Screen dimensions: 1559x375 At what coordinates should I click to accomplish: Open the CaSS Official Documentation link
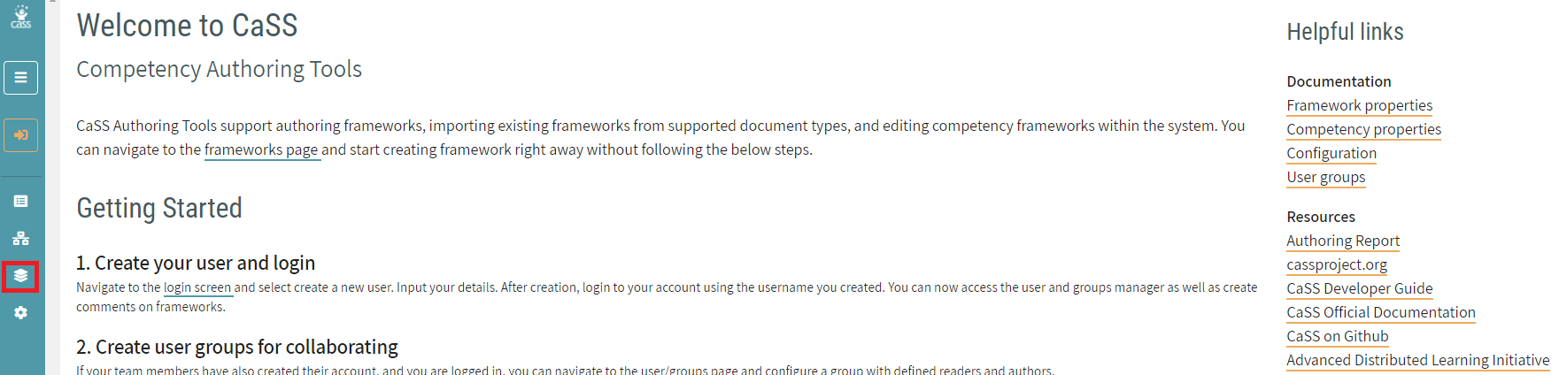pyautogui.click(x=1380, y=312)
